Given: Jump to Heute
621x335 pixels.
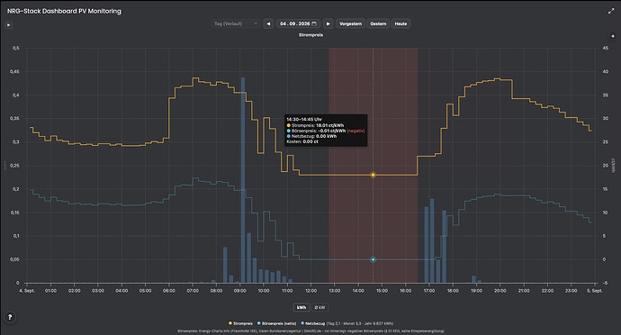Looking at the screenshot, I should (x=400, y=23).
